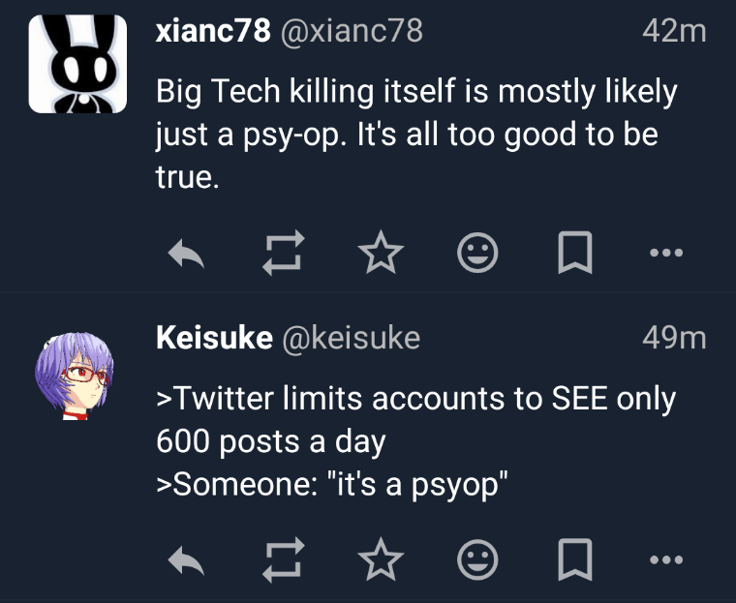The image size is (736, 603).
Task: Bookmark Keisuke's post
Action: tap(574, 559)
